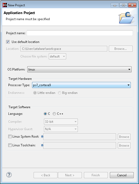This screenshot has height=184, width=139.
Task: Click the Linux System Root info icon
Action: click(x=42, y=137)
